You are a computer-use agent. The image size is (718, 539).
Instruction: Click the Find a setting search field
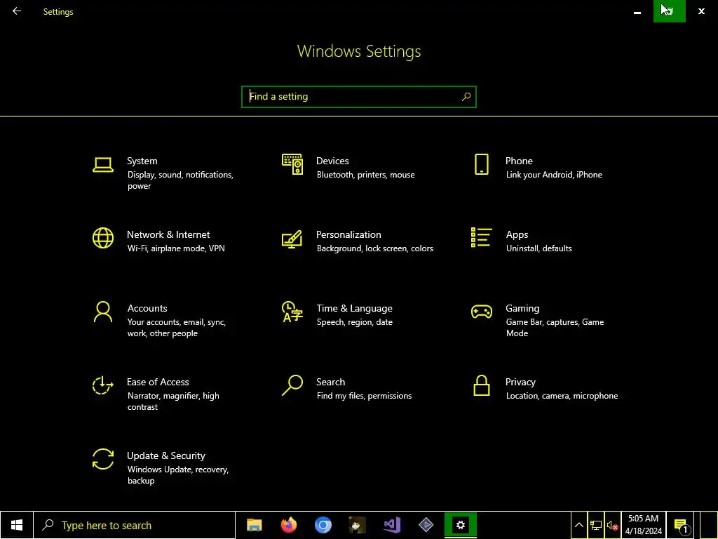358,97
